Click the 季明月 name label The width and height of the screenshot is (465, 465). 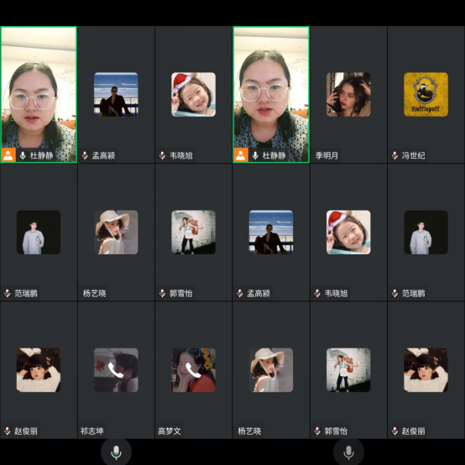(327, 155)
